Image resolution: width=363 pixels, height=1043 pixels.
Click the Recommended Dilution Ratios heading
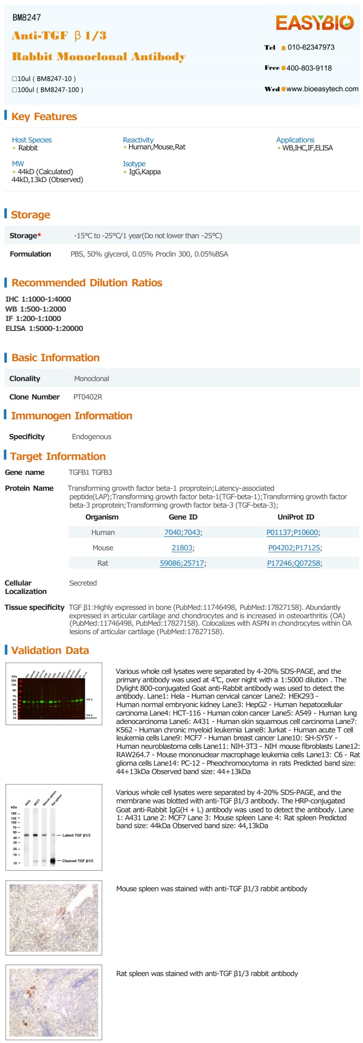[87, 283]
